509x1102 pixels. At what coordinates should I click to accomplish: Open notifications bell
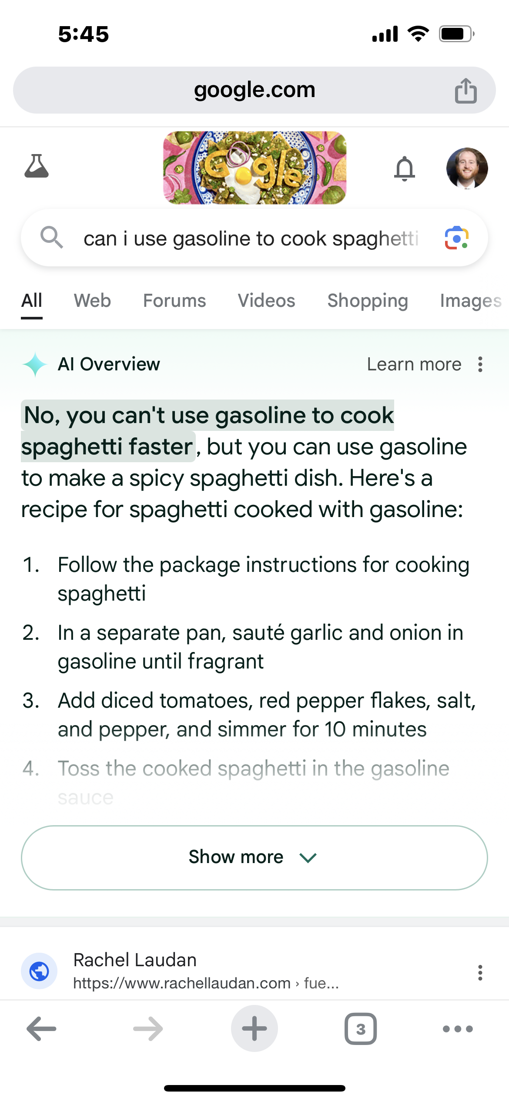click(405, 168)
